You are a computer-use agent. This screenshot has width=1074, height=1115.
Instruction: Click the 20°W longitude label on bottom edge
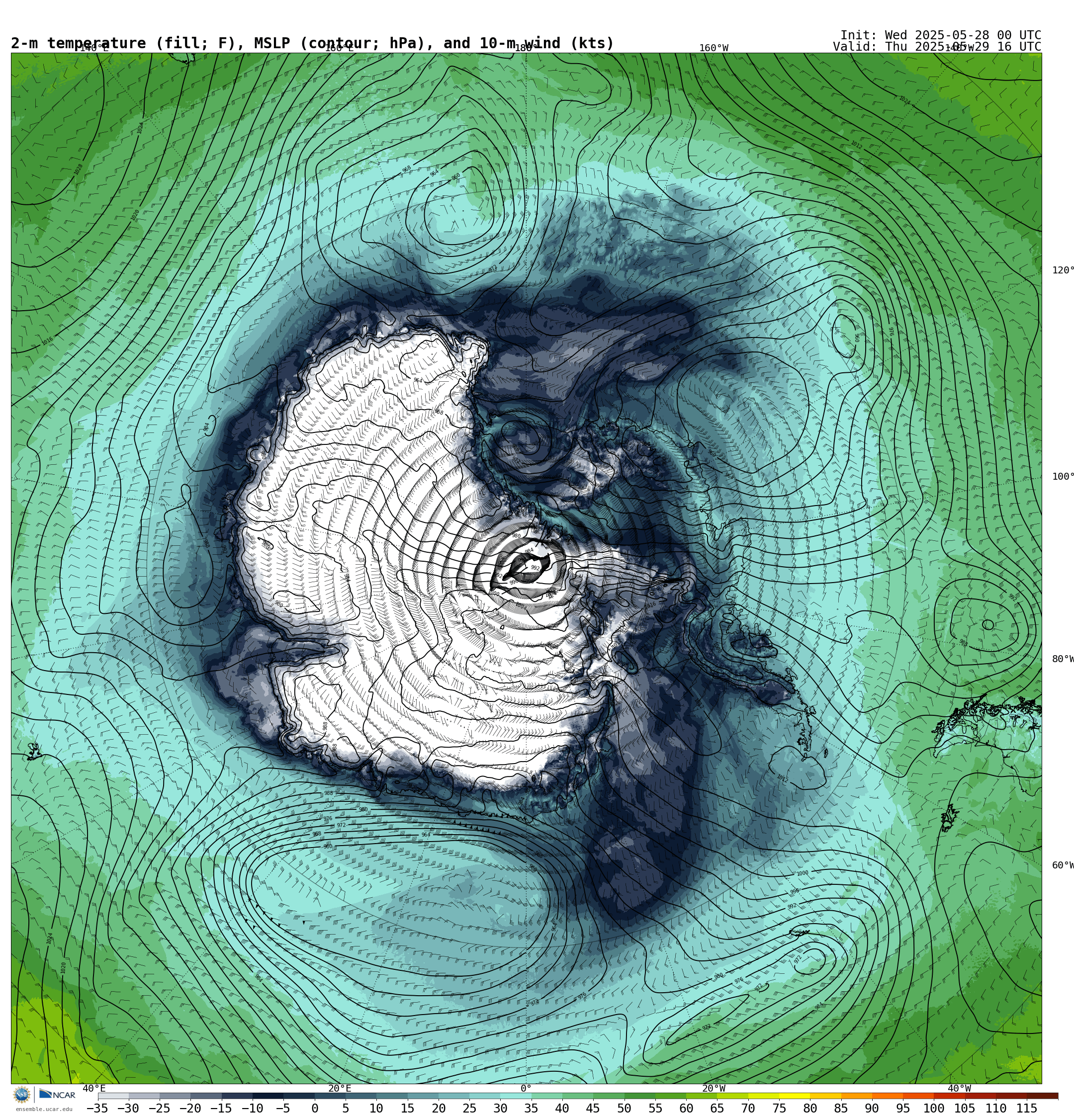pos(714,1088)
